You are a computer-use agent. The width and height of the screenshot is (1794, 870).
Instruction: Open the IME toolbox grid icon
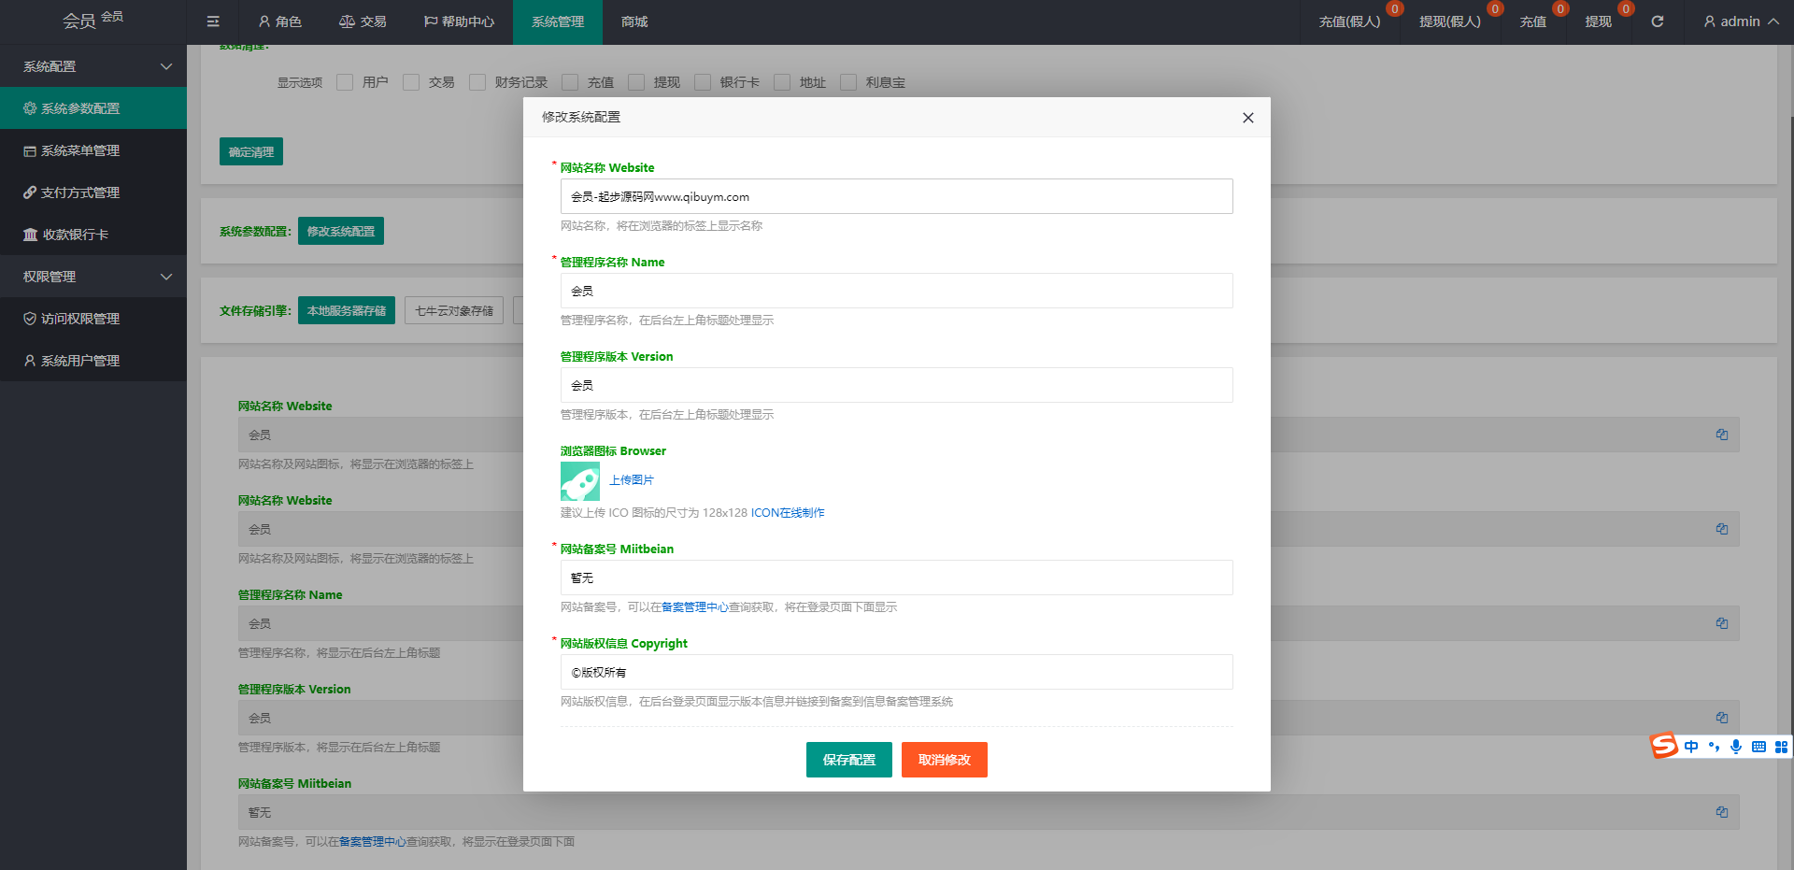1781,747
